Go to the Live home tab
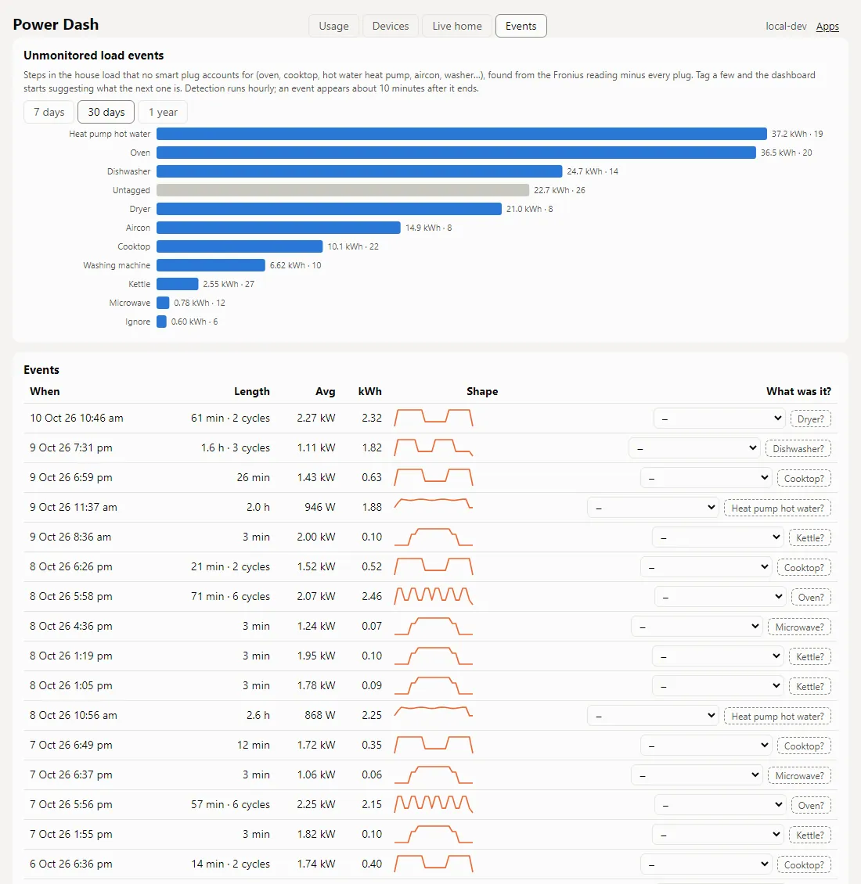The width and height of the screenshot is (861, 884). (x=457, y=26)
